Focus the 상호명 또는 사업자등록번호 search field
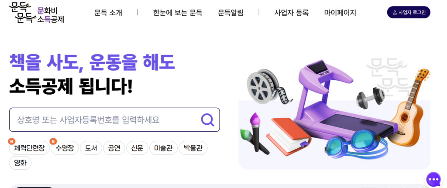The height and width of the screenshot is (188, 447). (114, 120)
